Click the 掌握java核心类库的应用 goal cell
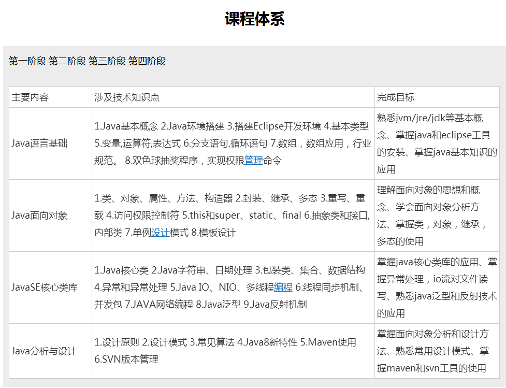 point(437,288)
